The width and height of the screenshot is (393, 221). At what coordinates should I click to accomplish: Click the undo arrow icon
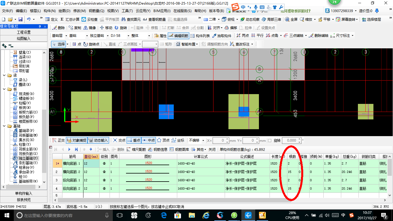click(x=29, y=19)
